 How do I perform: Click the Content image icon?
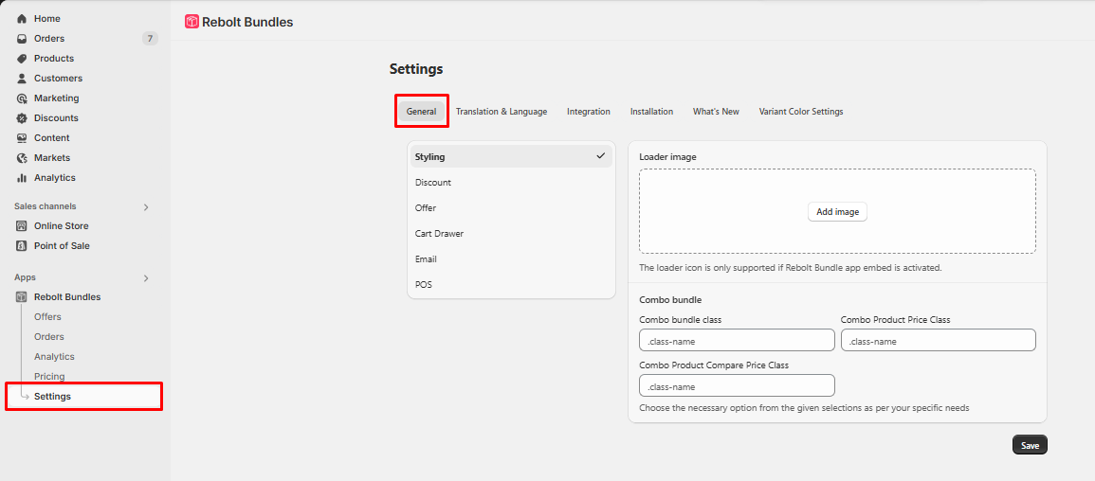coord(22,138)
